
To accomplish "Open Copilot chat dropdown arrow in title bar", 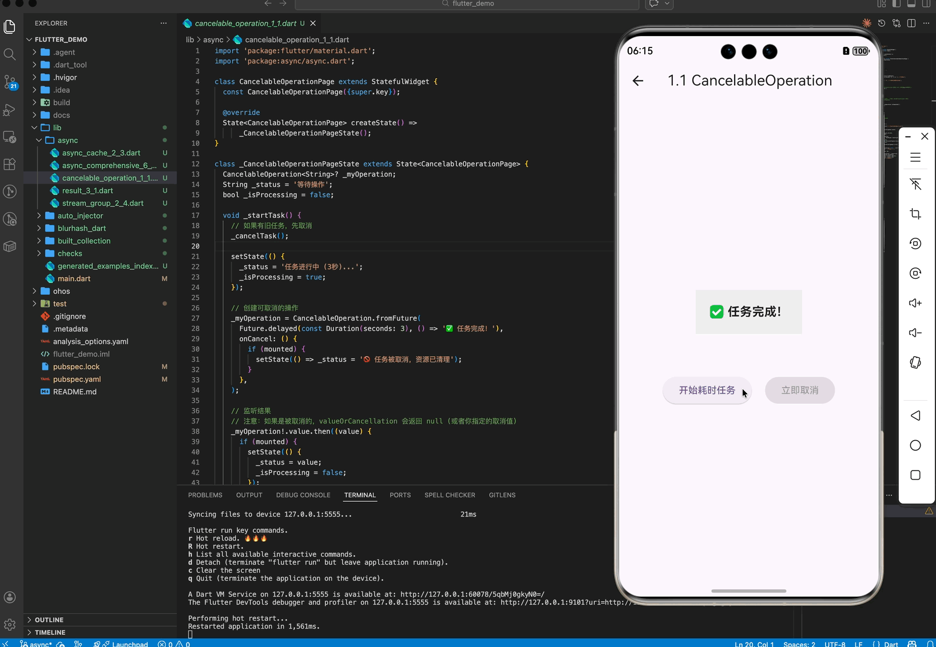I will 667,3.
